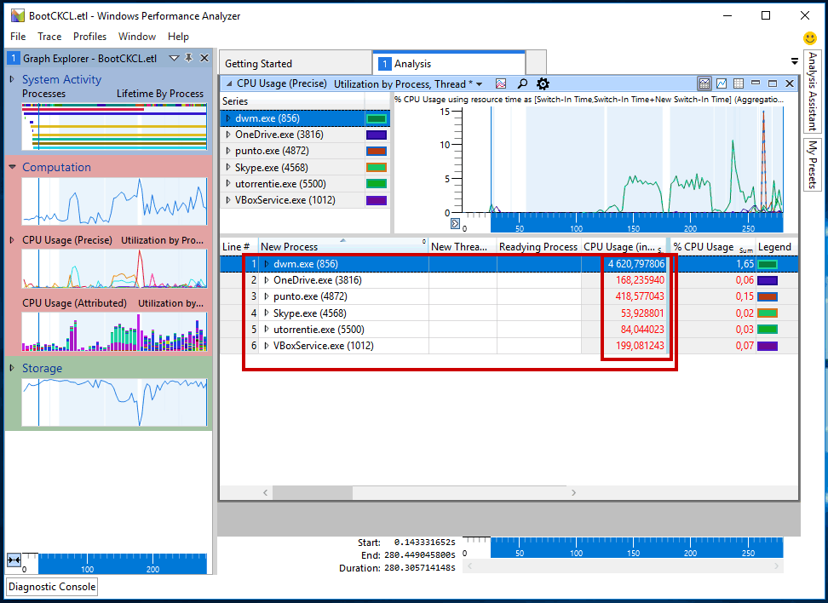Open the preset dropdown next to Utilization by Process, Thread
Image resolution: width=828 pixels, height=603 pixels.
tap(479, 84)
